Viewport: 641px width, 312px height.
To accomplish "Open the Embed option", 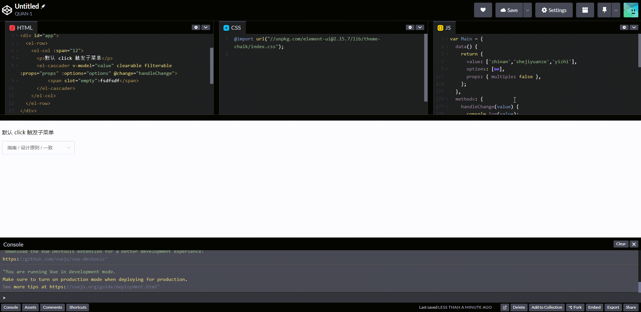I will [594, 307].
